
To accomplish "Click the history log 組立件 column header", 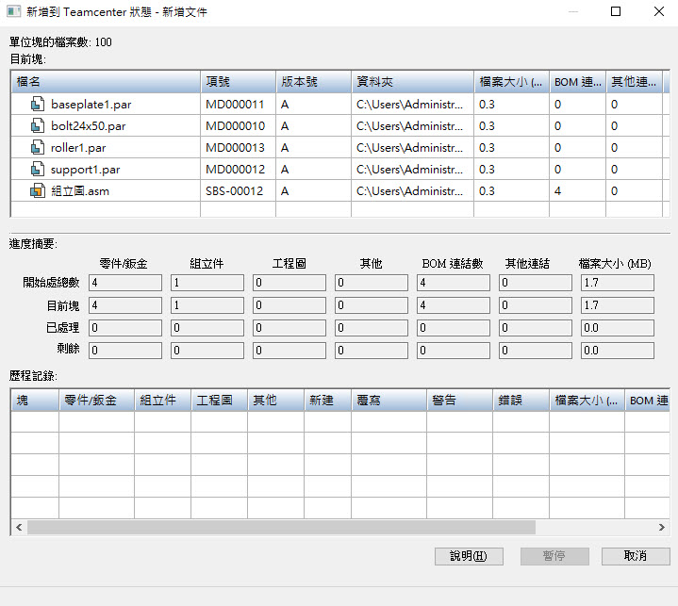I will coord(162,401).
